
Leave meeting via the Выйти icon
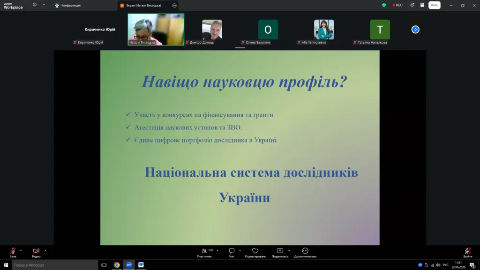click(467, 253)
